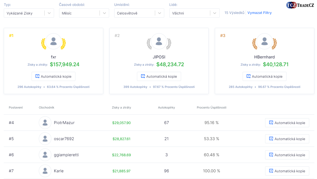The image size is (317, 179).
Task: Select oscar7692's avatar icon
Action: pyautogui.click(x=45, y=139)
